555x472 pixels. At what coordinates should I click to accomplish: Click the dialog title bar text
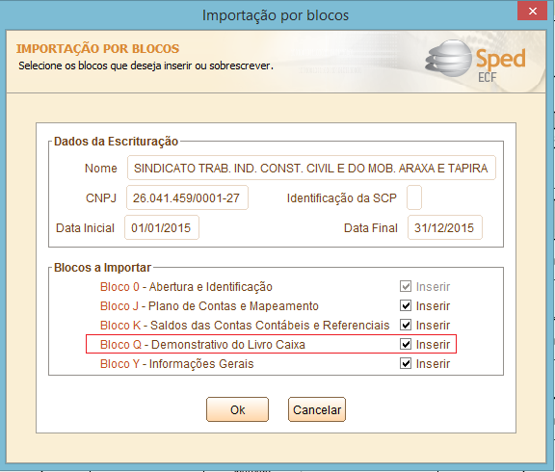[276, 15]
